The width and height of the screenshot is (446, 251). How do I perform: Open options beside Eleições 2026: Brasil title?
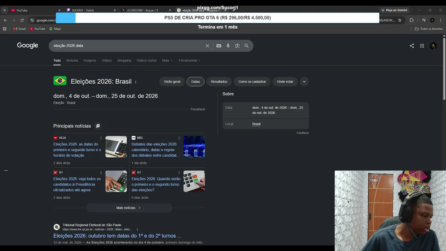tap(136, 82)
